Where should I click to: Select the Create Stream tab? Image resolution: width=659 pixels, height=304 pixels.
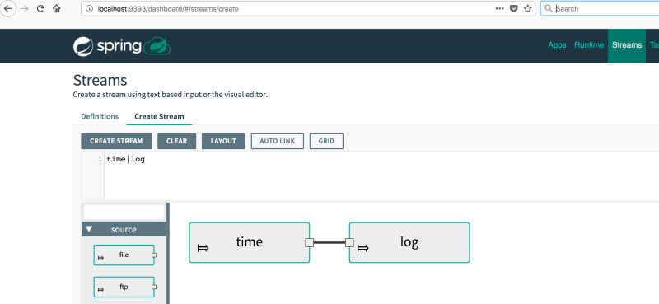(159, 116)
